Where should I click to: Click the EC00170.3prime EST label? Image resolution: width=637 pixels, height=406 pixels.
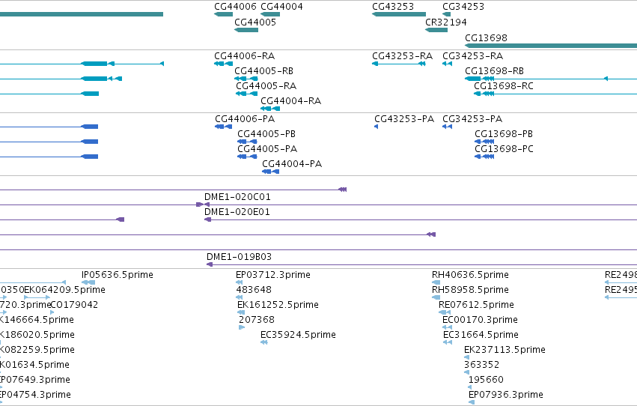click(x=481, y=320)
